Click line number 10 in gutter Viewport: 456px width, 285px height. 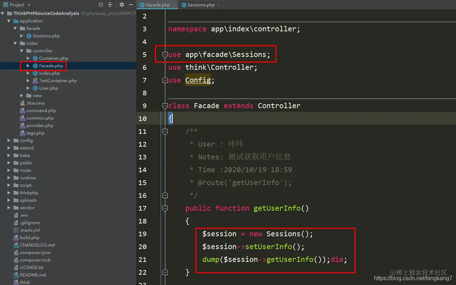tap(142, 118)
